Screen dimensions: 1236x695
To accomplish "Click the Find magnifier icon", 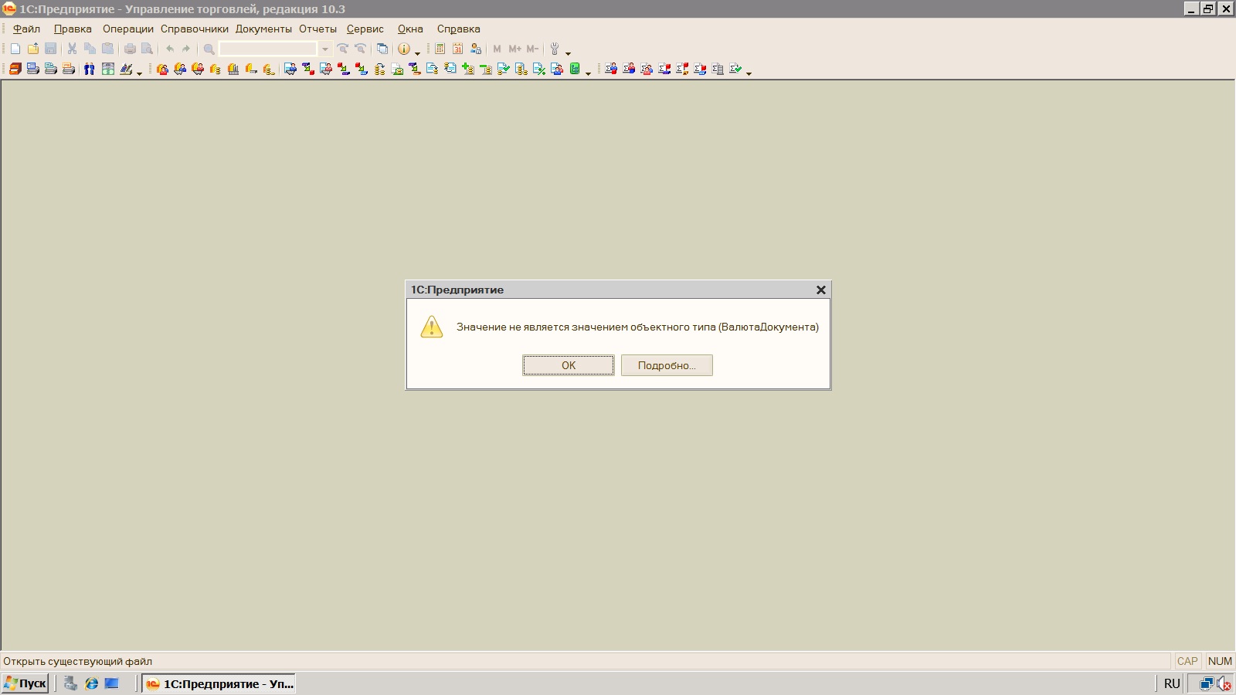I will tap(209, 49).
